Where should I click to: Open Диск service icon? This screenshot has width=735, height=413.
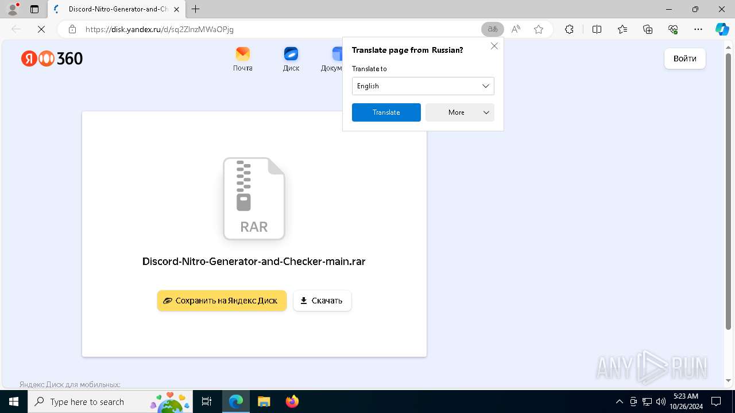pos(291,59)
